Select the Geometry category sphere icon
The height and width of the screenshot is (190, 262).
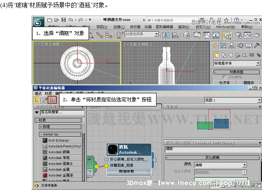[x=217, y=55]
